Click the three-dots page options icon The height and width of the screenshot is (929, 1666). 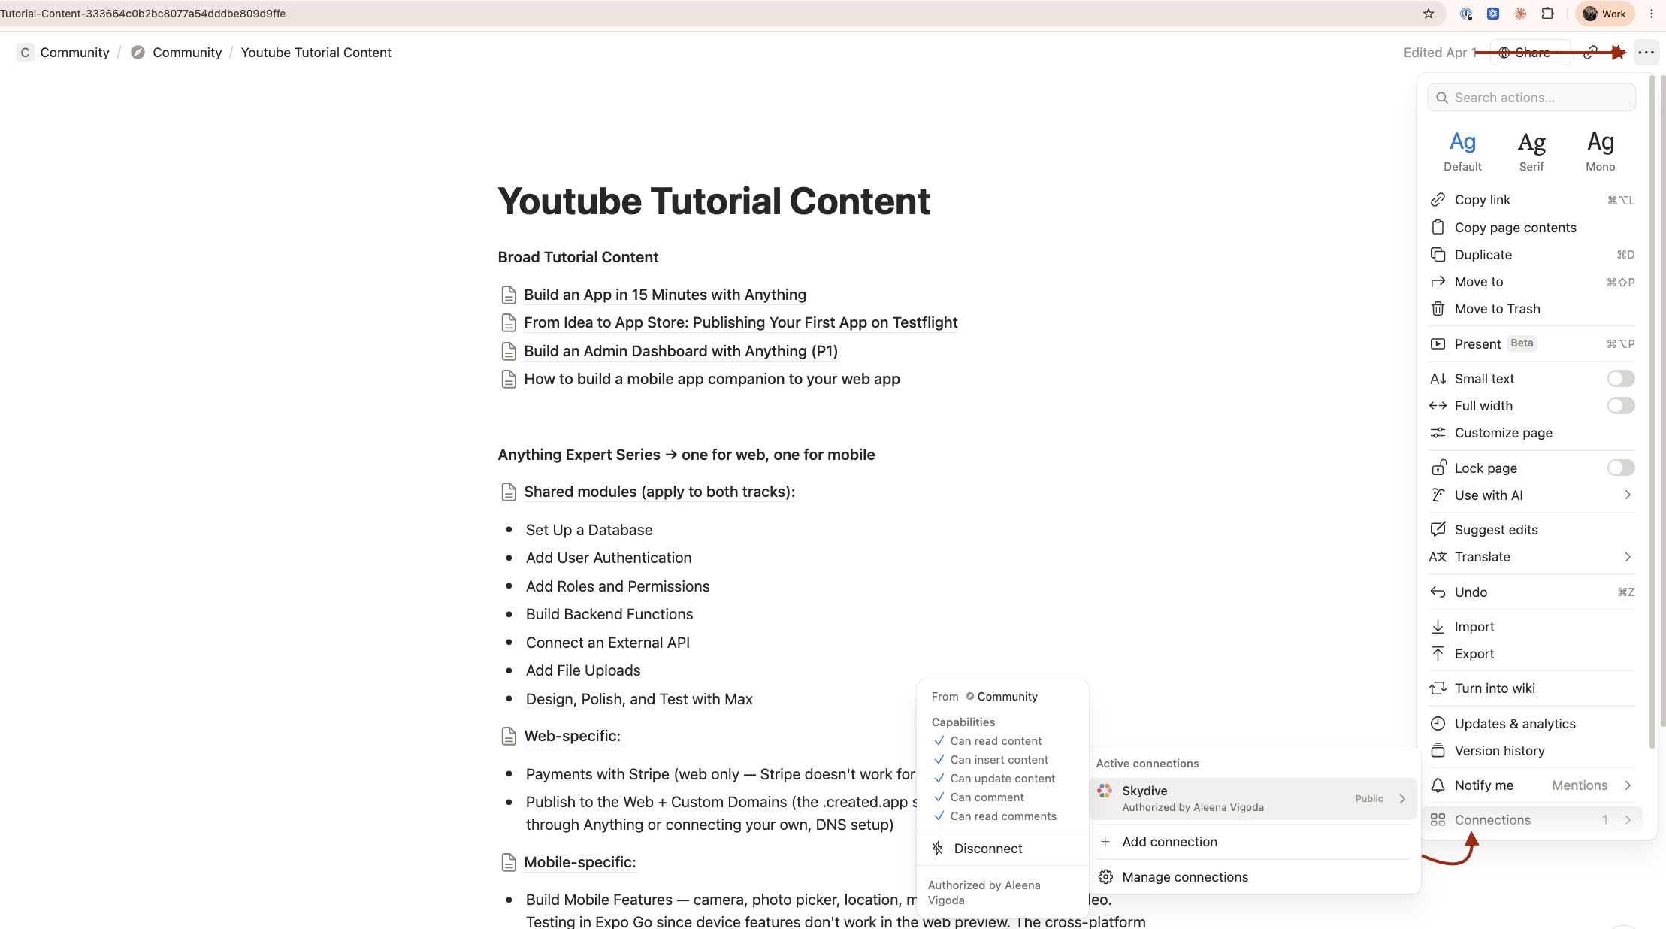[1646, 53]
